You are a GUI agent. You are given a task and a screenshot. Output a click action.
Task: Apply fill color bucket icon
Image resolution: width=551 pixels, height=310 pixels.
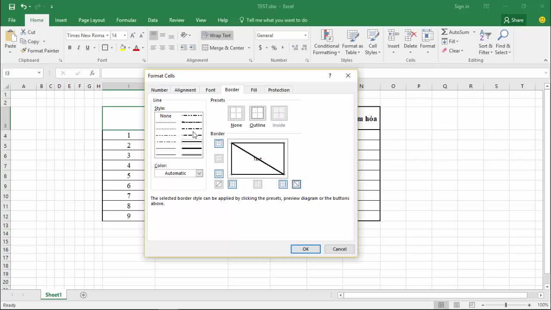[123, 48]
